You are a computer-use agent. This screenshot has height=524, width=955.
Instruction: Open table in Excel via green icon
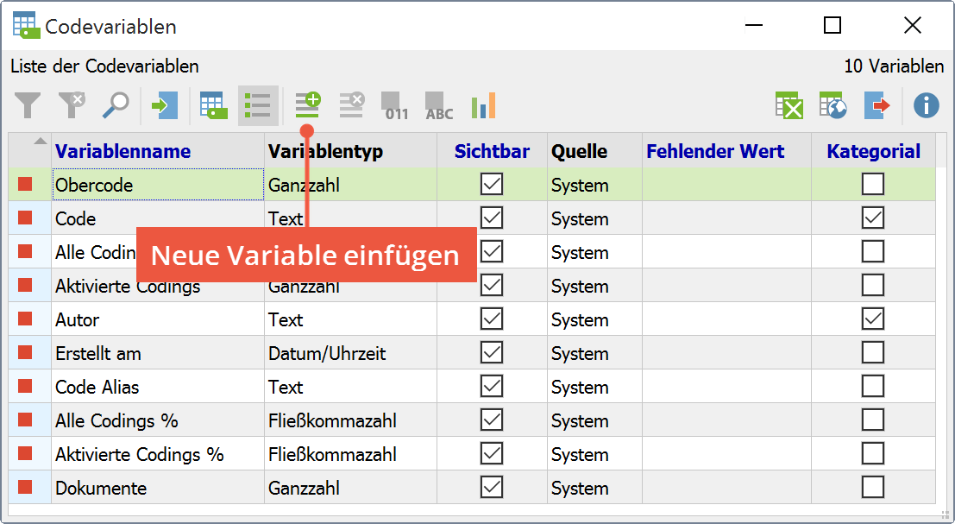point(789,105)
